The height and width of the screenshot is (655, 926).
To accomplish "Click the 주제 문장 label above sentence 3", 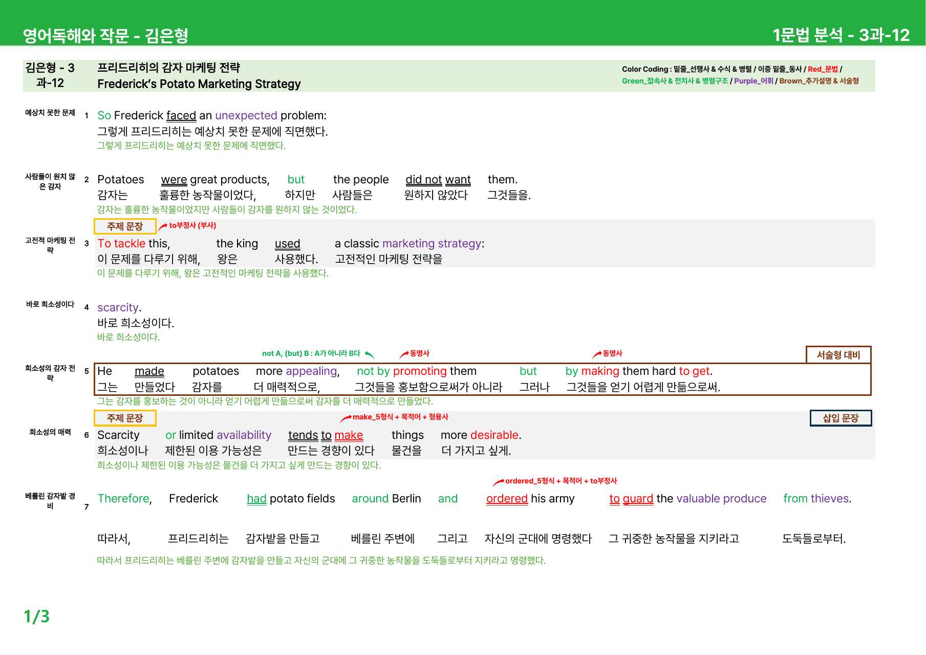I will (x=125, y=226).
